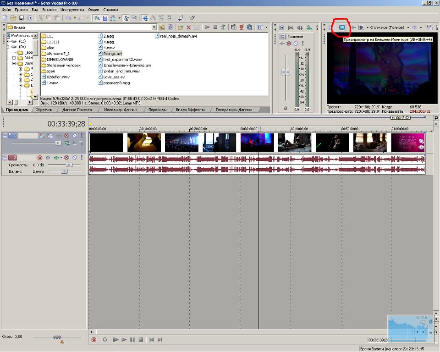Viewport: 440px width, 352px height.
Task: Solo audio track 2
Action: tap(82, 158)
